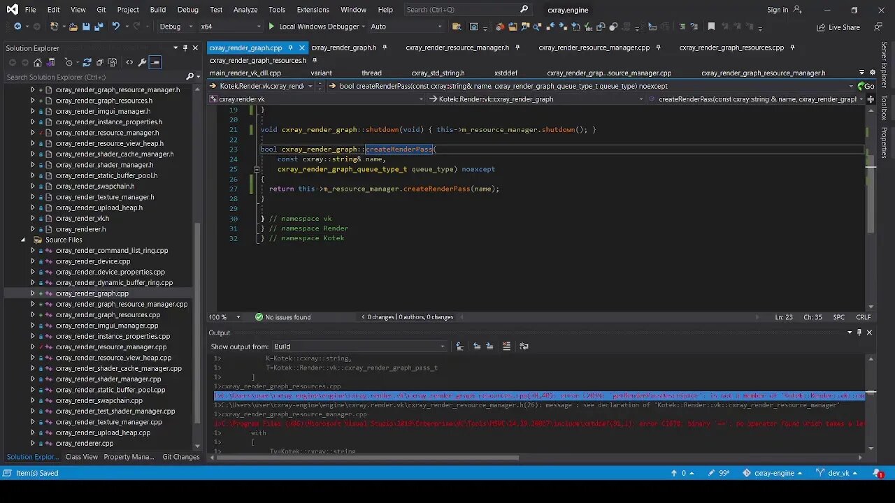Open the Debug configuration dropdown

tap(177, 27)
